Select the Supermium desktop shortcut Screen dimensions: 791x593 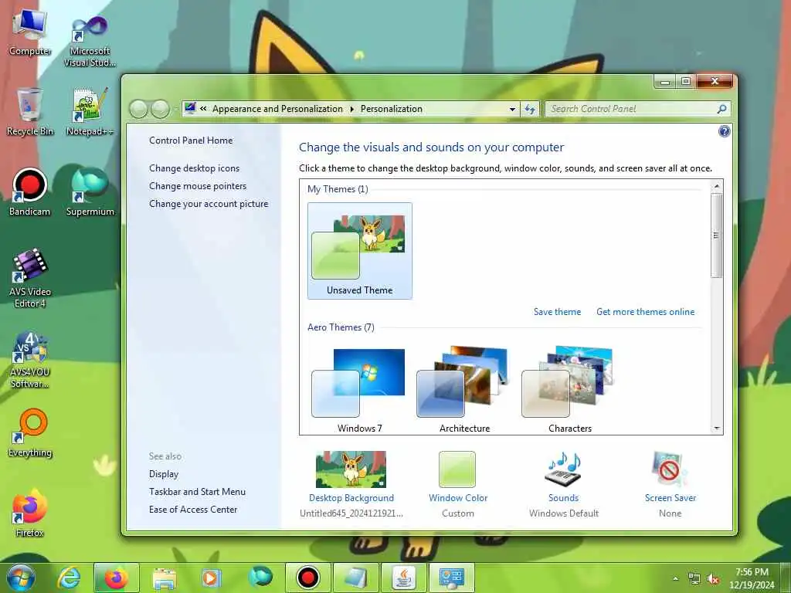pyautogui.click(x=90, y=192)
